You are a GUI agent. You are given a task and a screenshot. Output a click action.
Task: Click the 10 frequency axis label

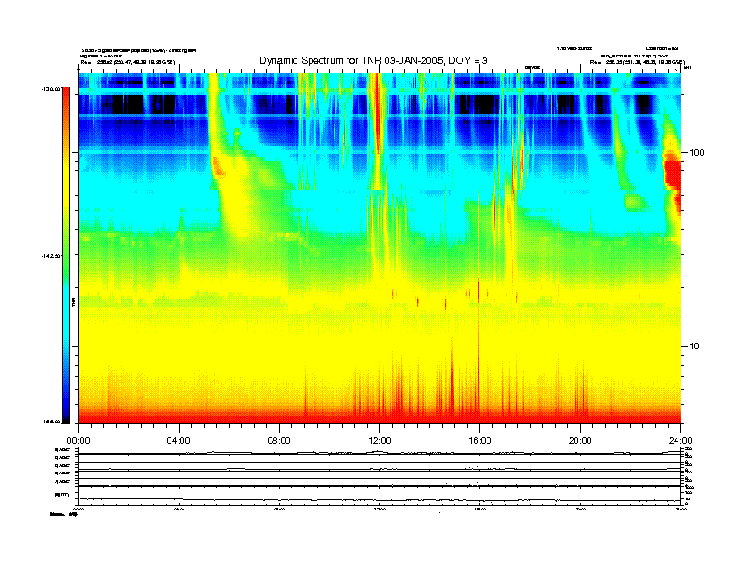(x=695, y=346)
